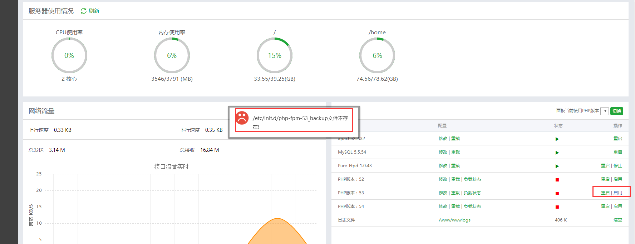Click the 操作 column header
Viewport: 635px width, 244px height.
[x=618, y=126]
